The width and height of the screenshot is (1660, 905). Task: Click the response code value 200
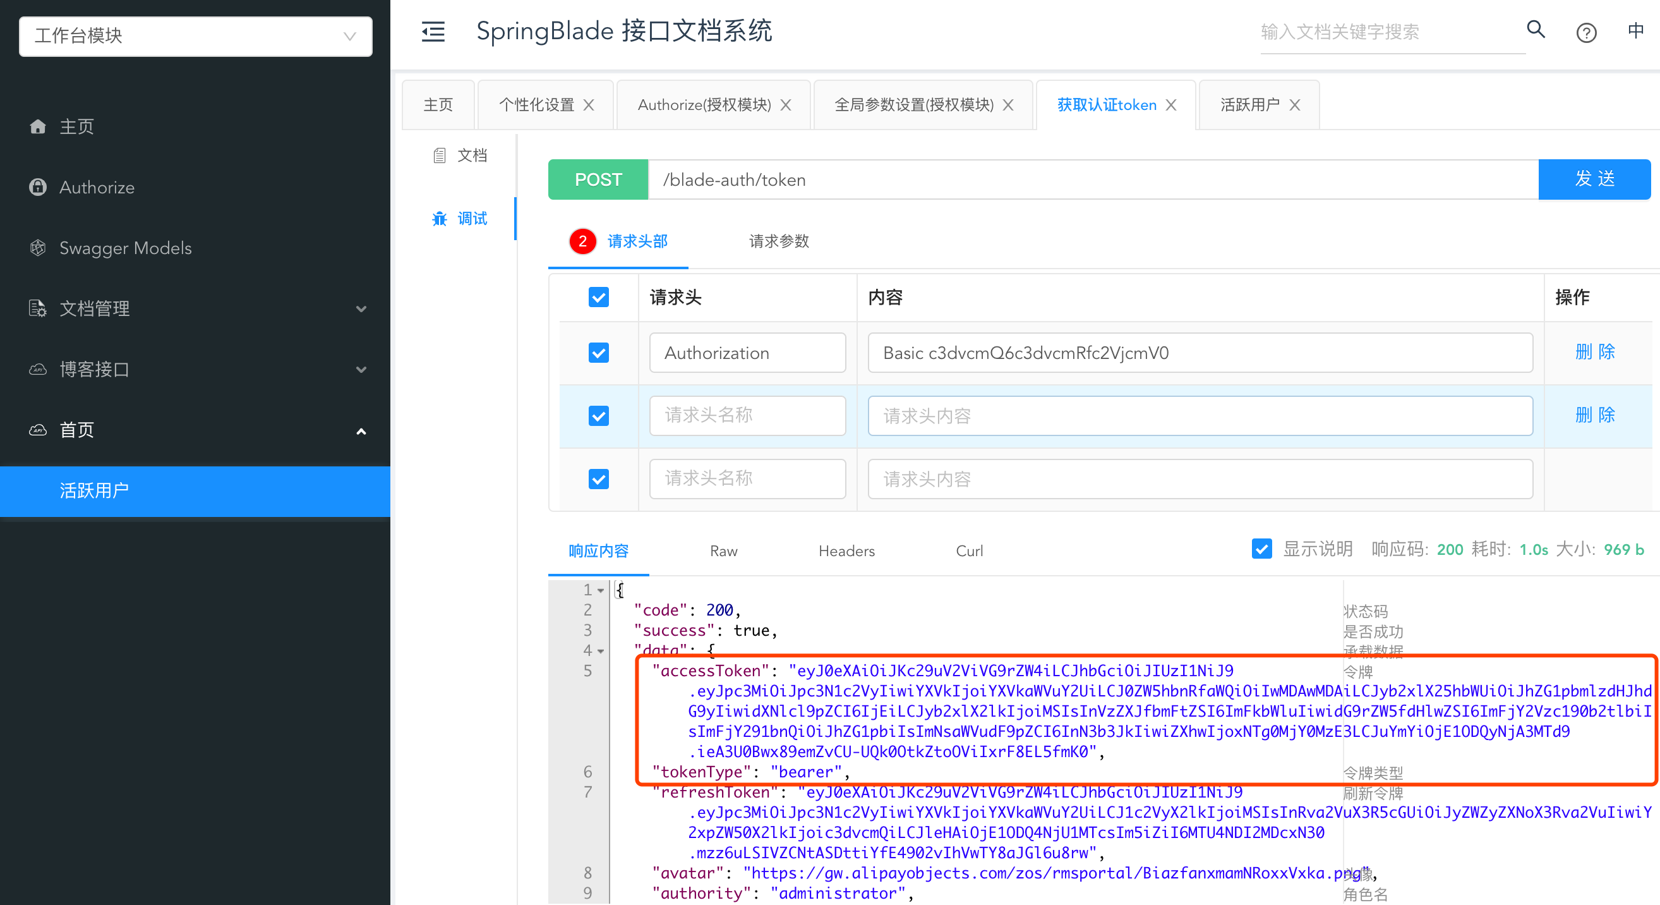point(1450,550)
